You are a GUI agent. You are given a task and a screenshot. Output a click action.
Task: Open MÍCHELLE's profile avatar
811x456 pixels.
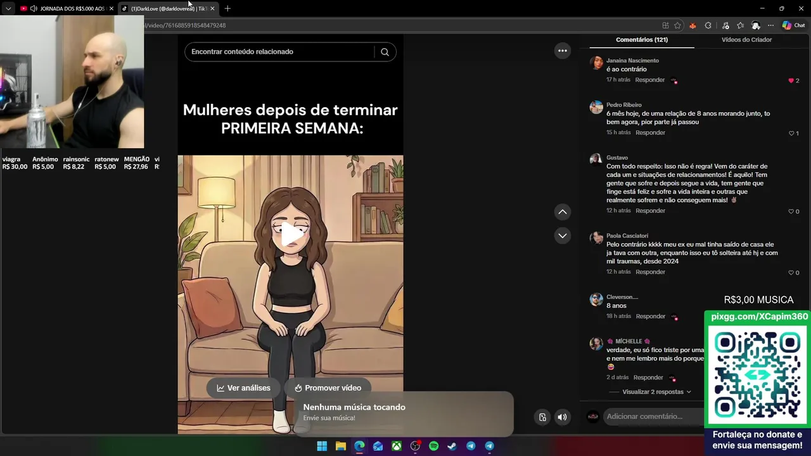[596, 344]
